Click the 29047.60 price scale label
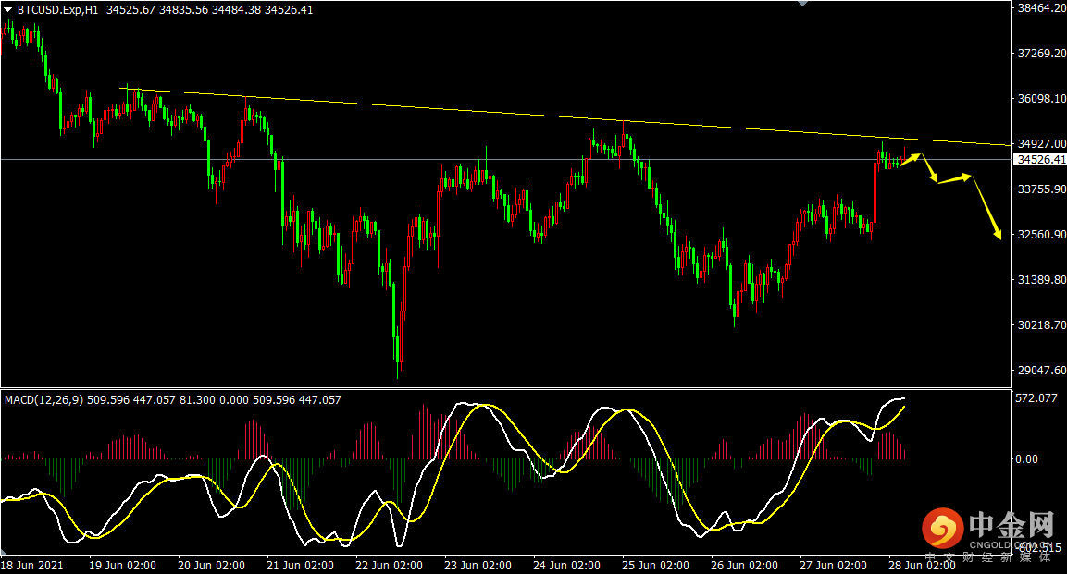 tap(1041, 371)
